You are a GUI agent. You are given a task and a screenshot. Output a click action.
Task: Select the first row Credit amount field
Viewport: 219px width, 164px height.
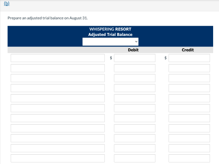pos(189,58)
